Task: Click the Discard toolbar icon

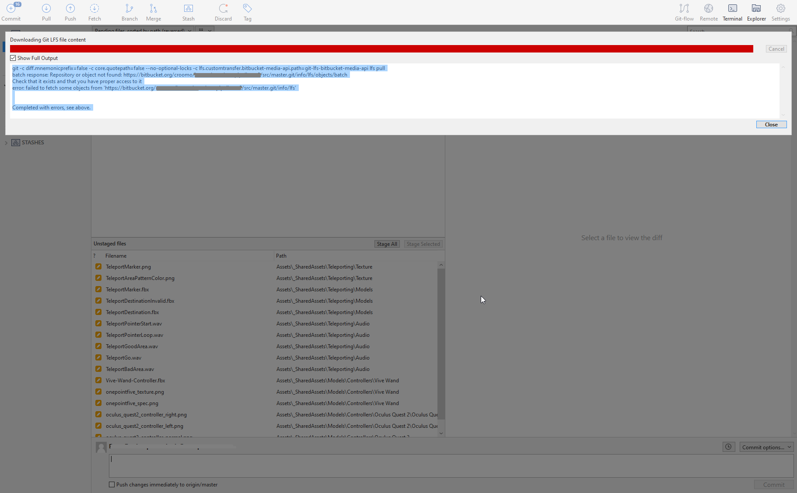Action: [223, 12]
